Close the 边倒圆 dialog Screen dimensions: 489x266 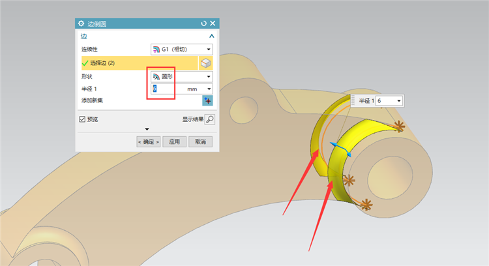tap(213, 23)
